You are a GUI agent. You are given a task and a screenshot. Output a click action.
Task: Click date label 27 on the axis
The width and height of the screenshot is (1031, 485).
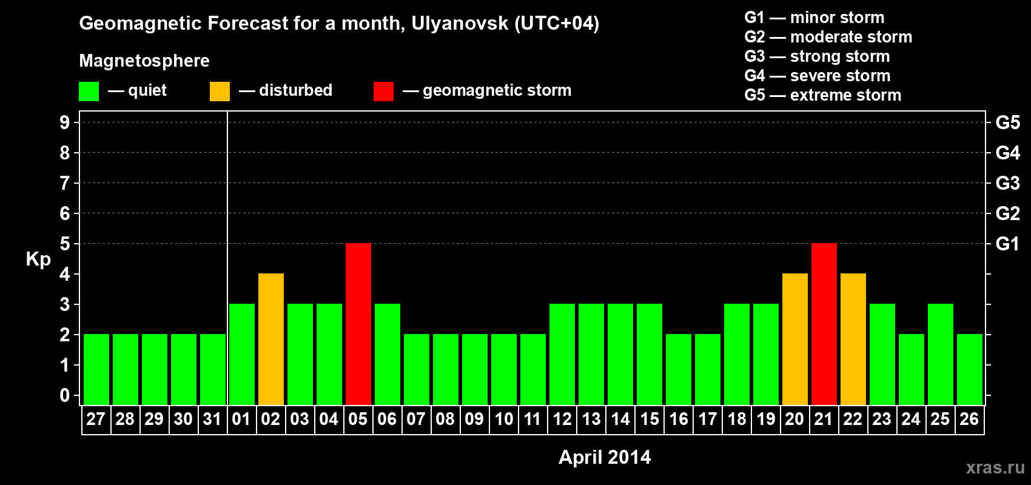click(x=96, y=420)
